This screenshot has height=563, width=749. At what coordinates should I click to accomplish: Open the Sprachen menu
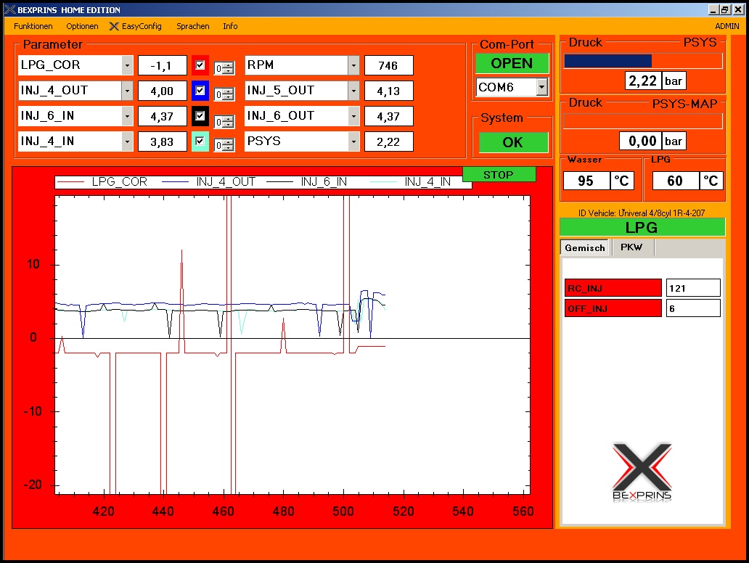point(192,26)
